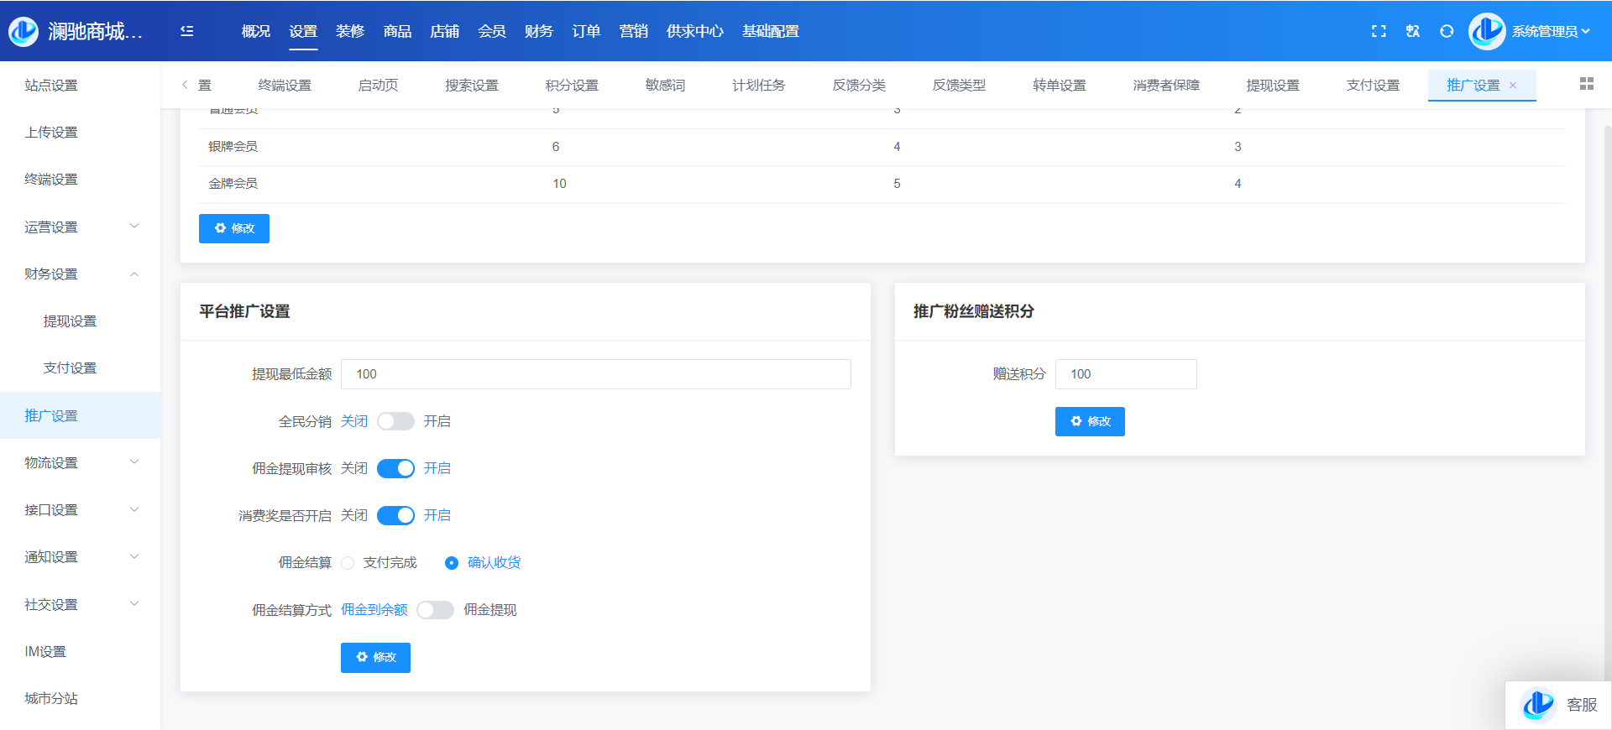Open the 客服 support widget

1559,705
